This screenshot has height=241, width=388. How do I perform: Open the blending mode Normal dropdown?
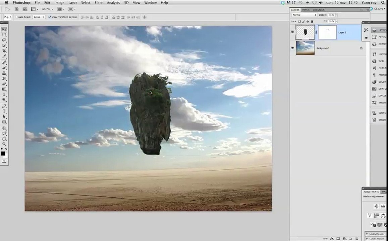[304, 15]
